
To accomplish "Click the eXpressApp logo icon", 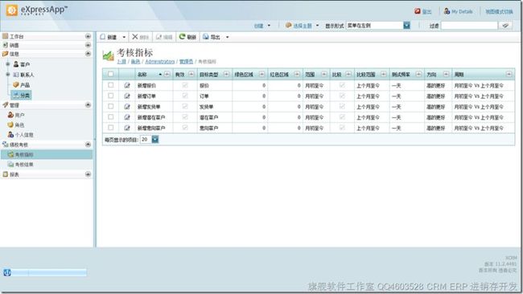I will 12,10.
